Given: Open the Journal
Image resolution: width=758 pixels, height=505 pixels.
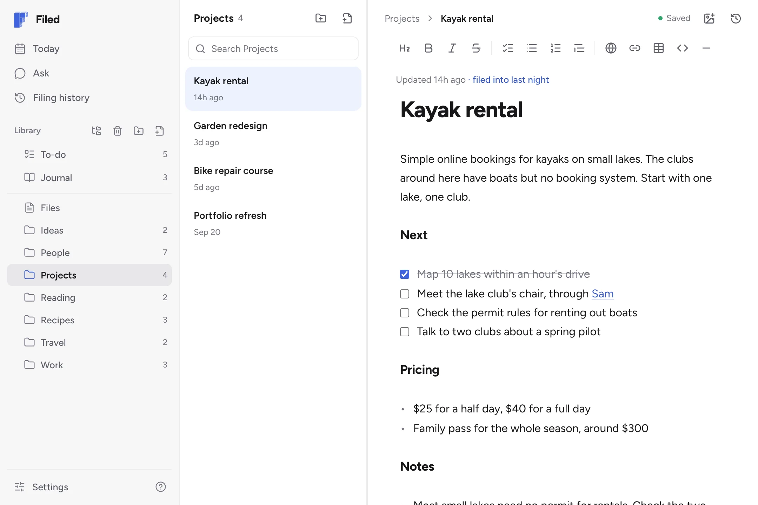Looking at the screenshot, I should [x=89, y=177].
